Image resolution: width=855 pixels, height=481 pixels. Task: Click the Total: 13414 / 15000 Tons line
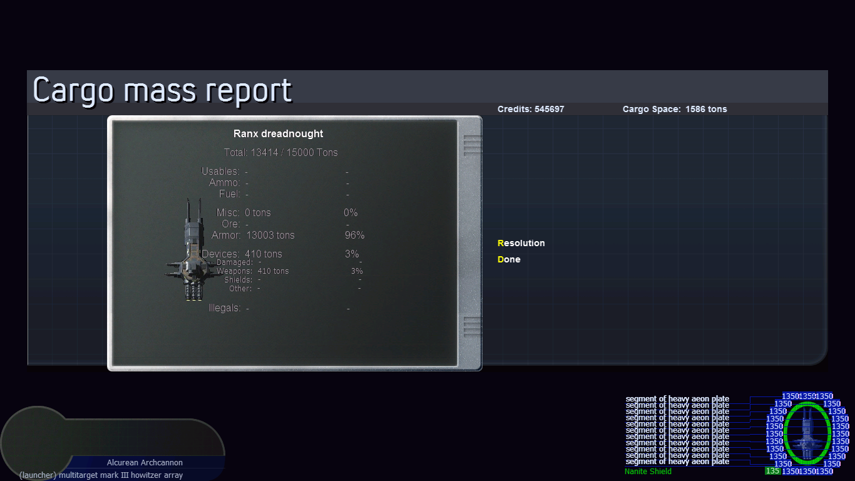click(281, 152)
